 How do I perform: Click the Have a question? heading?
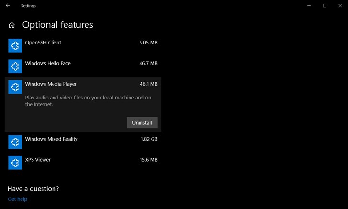[33, 189]
